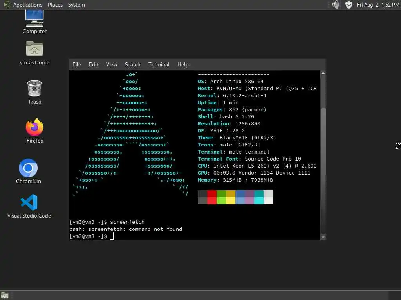Click the 'Resolution: 1280x800' line
The height and width of the screenshot is (300, 401).
[x=229, y=123]
